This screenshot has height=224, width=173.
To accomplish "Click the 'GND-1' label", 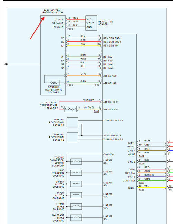I will [132, 188].
